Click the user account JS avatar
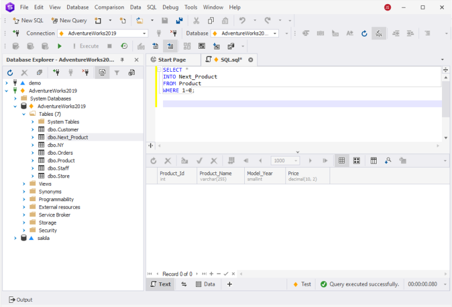 point(387,7)
